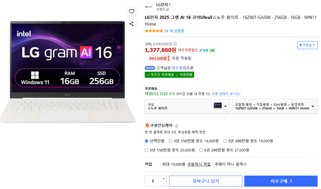The width and height of the screenshot is (321, 189).
Task: Open the LG전자 brand logo
Action: (x=149, y=7)
